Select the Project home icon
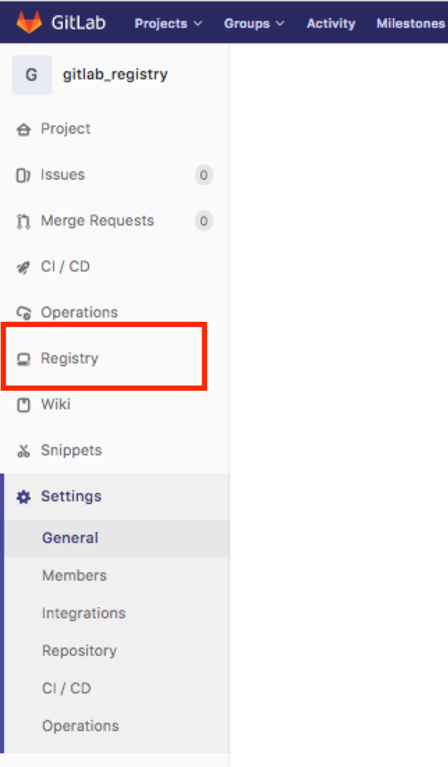This screenshot has width=448, height=767. point(24,129)
